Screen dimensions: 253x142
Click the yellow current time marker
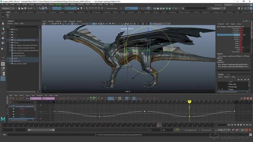point(189,102)
